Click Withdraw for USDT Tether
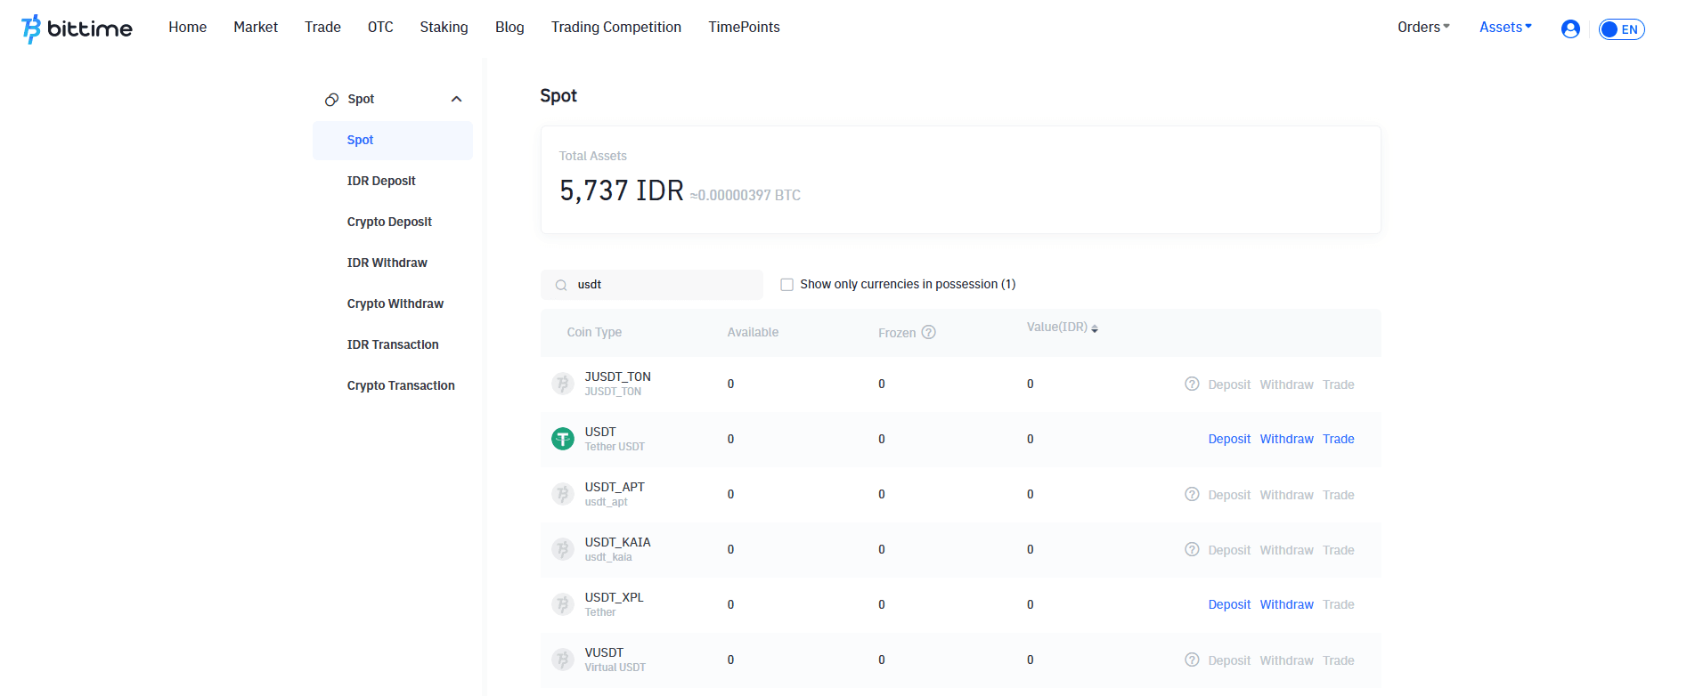This screenshot has height=696, width=1695. click(x=1286, y=440)
